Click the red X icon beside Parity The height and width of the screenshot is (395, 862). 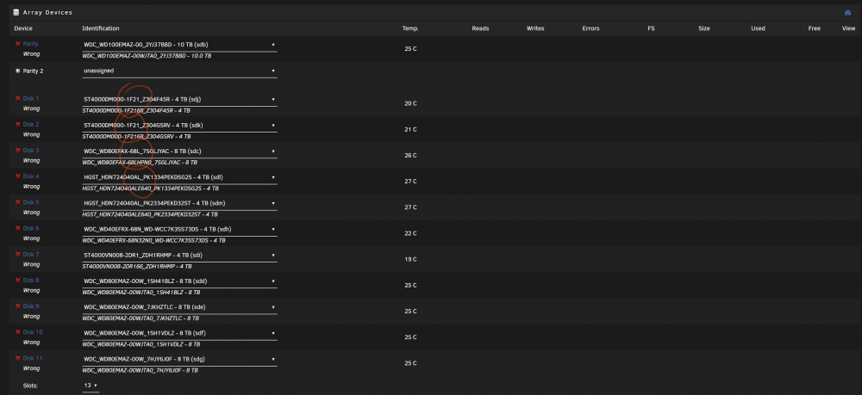(17, 43)
